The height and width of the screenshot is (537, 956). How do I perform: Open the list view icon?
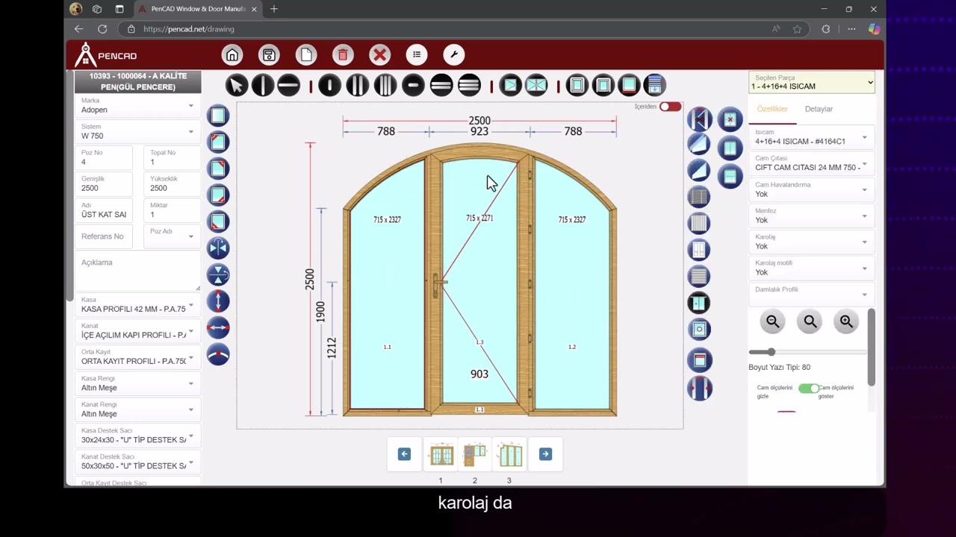click(x=417, y=55)
